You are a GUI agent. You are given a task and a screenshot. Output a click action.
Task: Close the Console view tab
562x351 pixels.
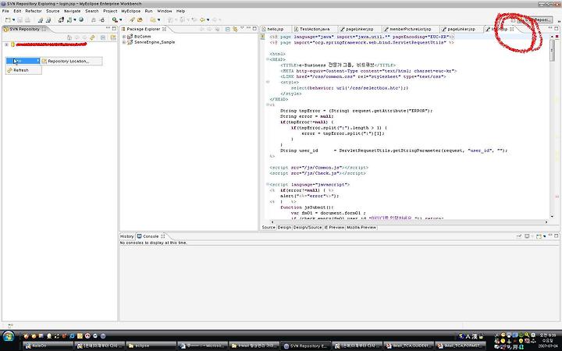pos(162,236)
